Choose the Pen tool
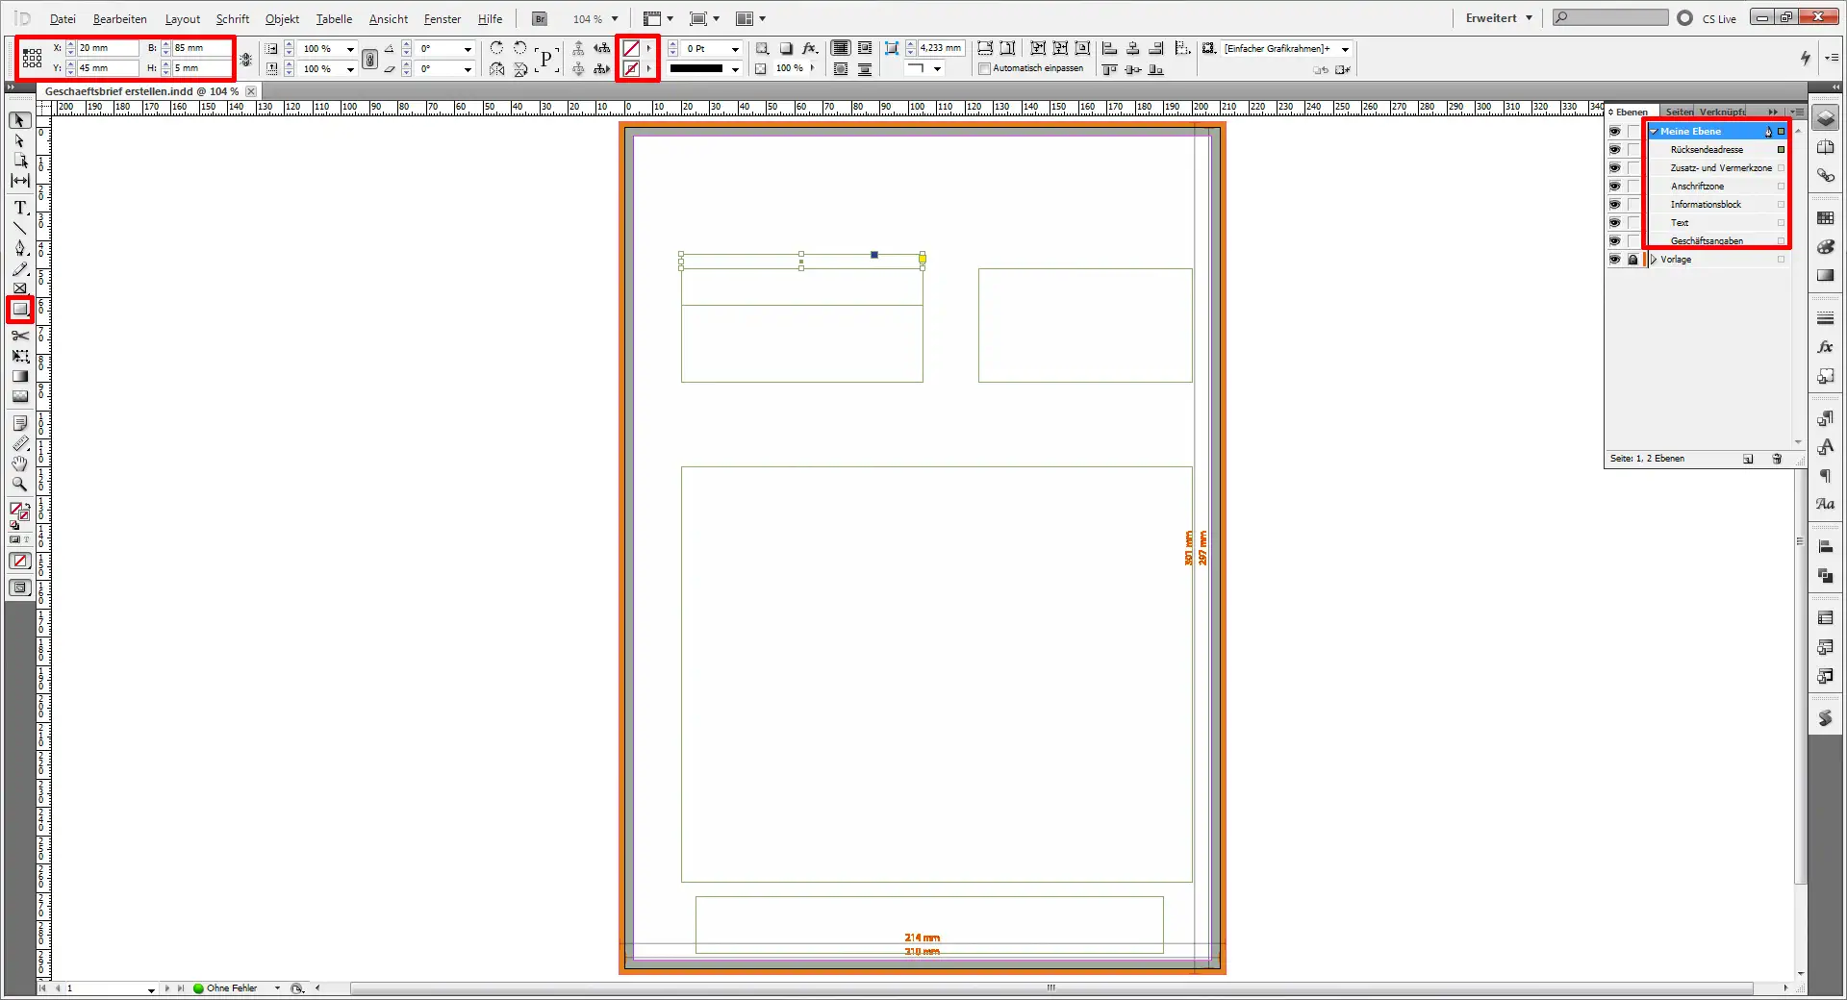The image size is (1847, 1000). pyautogui.click(x=20, y=248)
